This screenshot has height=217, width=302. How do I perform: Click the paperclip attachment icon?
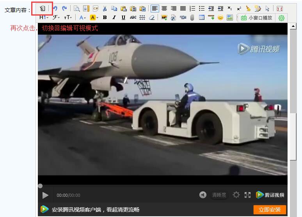[192, 17]
